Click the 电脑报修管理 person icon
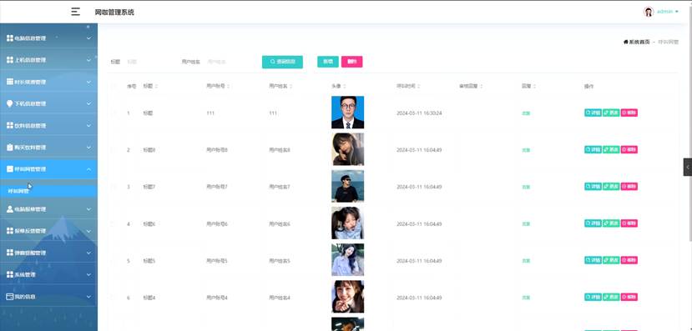This screenshot has height=331, width=692. (10, 209)
